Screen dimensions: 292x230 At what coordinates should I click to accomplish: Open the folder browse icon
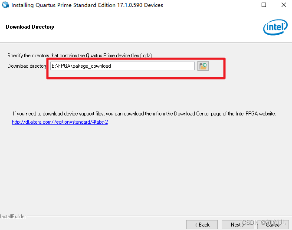[x=203, y=66]
